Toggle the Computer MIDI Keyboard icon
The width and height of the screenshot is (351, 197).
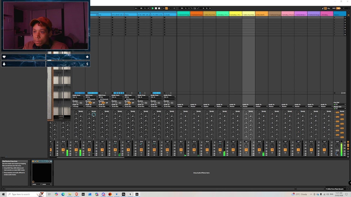[x=325, y=8]
